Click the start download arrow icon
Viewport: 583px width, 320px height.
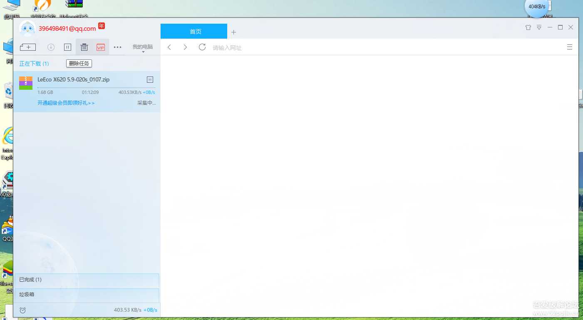pyautogui.click(x=51, y=47)
